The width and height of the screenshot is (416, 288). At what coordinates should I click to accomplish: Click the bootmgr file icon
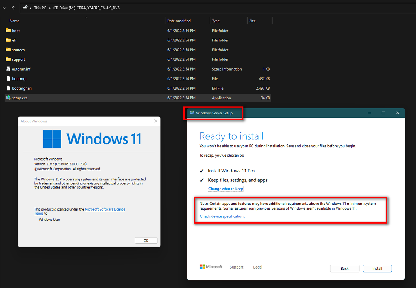pyautogui.click(x=8, y=78)
